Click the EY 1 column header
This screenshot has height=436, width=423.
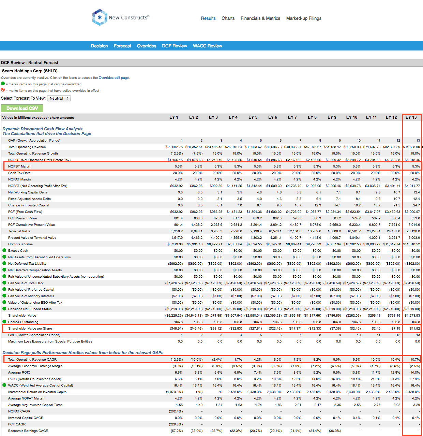coord(174,117)
